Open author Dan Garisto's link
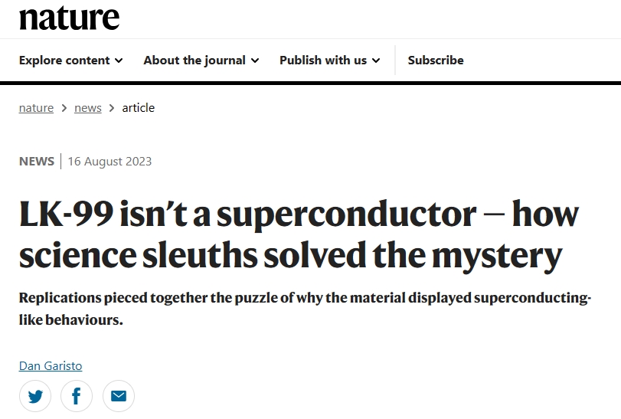Screen dimensions: 621x419 [51, 366]
